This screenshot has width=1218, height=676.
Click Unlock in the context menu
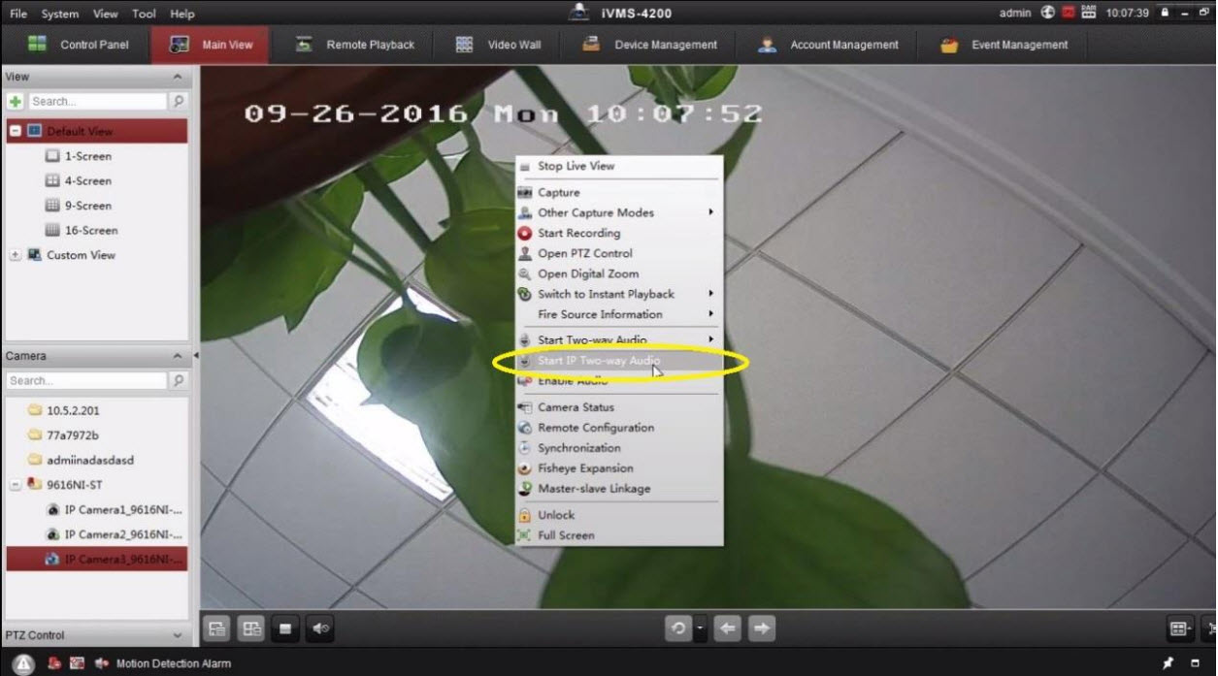(x=556, y=515)
